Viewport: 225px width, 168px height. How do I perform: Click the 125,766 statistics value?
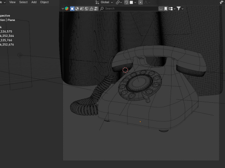click(6, 40)
